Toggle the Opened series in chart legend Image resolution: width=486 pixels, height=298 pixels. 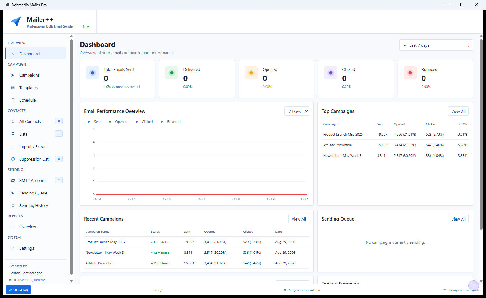point(118,122)
